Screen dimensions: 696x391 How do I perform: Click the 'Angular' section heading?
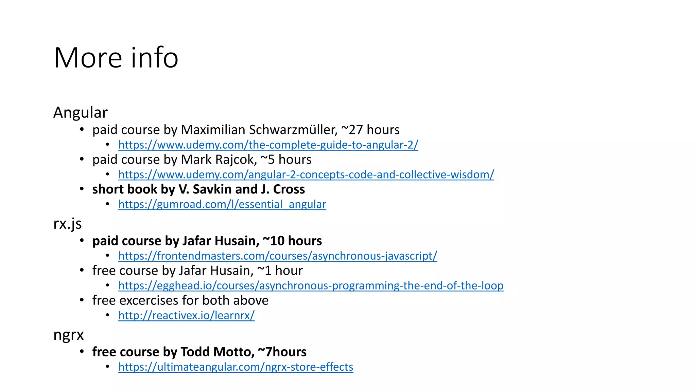[81, 112]
